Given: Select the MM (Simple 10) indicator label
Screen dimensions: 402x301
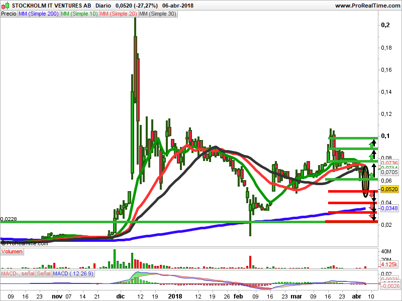Looking at the screenshot, I should click(x=79, y=14).
